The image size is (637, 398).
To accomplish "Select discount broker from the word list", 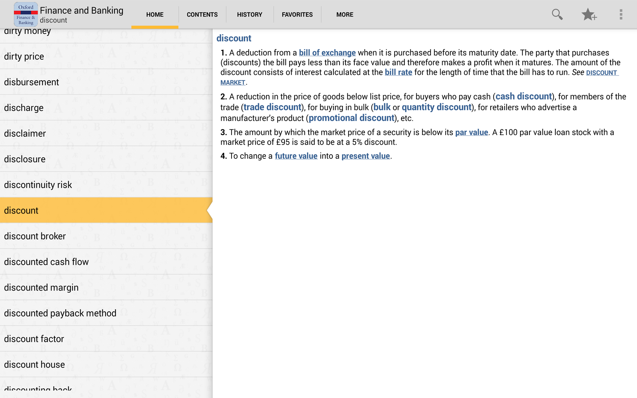I will pyautogui.click(x=35, y=236).
